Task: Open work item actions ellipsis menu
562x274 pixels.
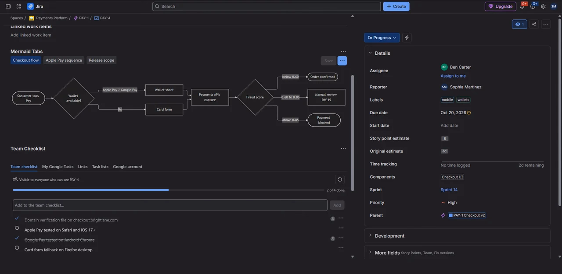Action: 546,24
